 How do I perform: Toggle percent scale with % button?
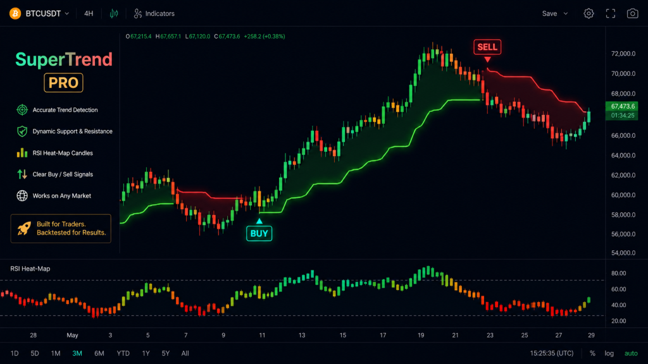(592, 353)
